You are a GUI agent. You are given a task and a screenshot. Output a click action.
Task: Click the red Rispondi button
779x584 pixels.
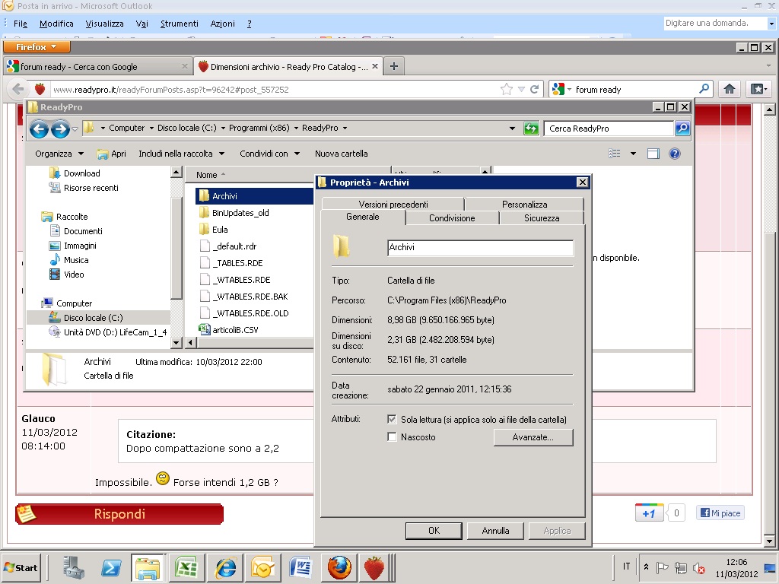click(x=119, y=513)
